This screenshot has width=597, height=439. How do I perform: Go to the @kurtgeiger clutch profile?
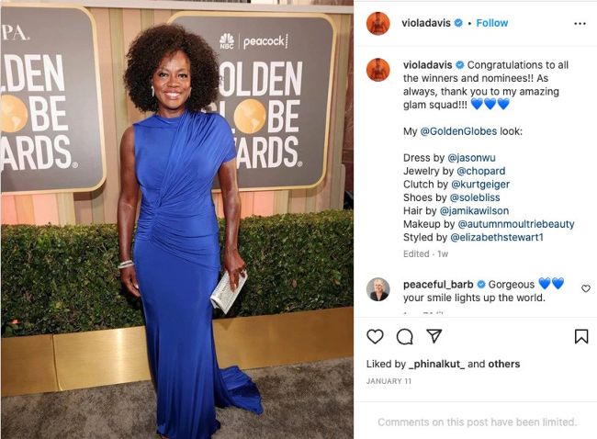(x=480, y=185)
